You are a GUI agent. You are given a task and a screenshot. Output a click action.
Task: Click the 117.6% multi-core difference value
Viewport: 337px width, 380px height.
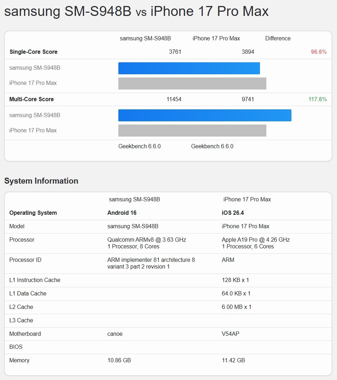pos(318,99)
